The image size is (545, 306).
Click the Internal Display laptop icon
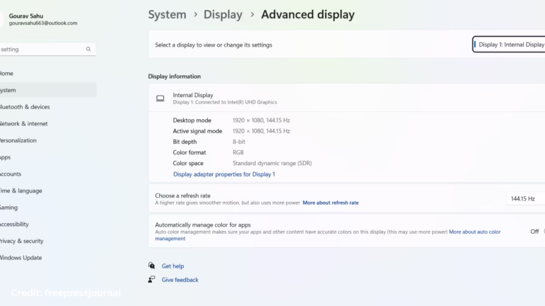tap(160, 98)
